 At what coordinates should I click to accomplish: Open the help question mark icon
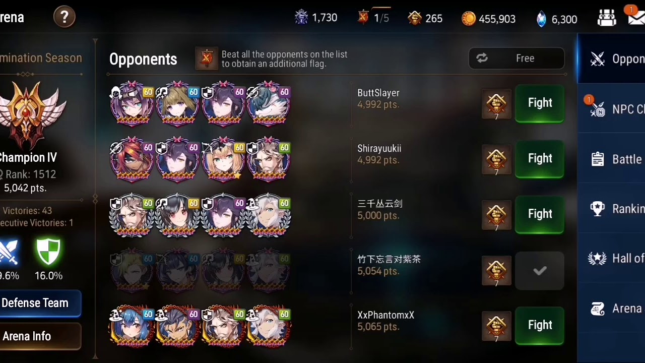pos(64,17)
